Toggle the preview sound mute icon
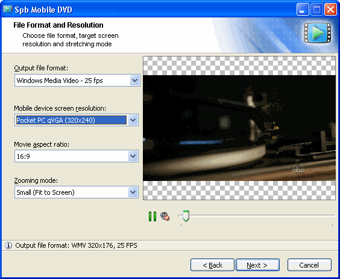This screenshot has height=279, width=340. tap(165, 216)
